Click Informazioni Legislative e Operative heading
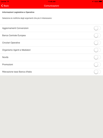This screenshot has height=138, width=103. (x=18, y=12)
